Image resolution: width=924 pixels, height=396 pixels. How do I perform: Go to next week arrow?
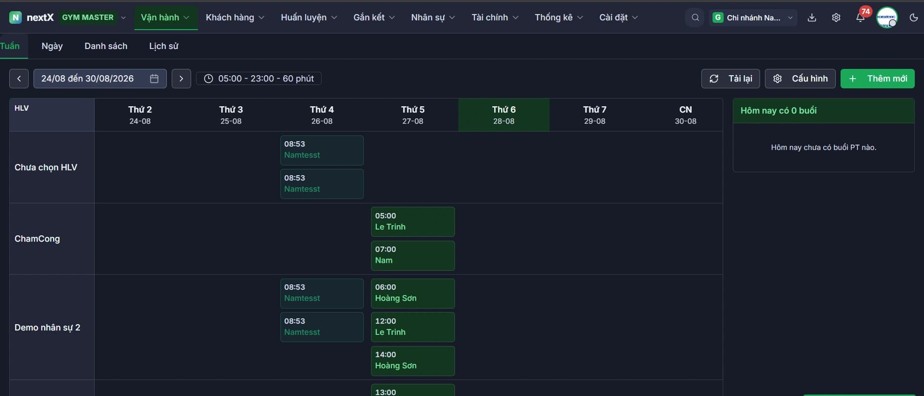(181, 79)
